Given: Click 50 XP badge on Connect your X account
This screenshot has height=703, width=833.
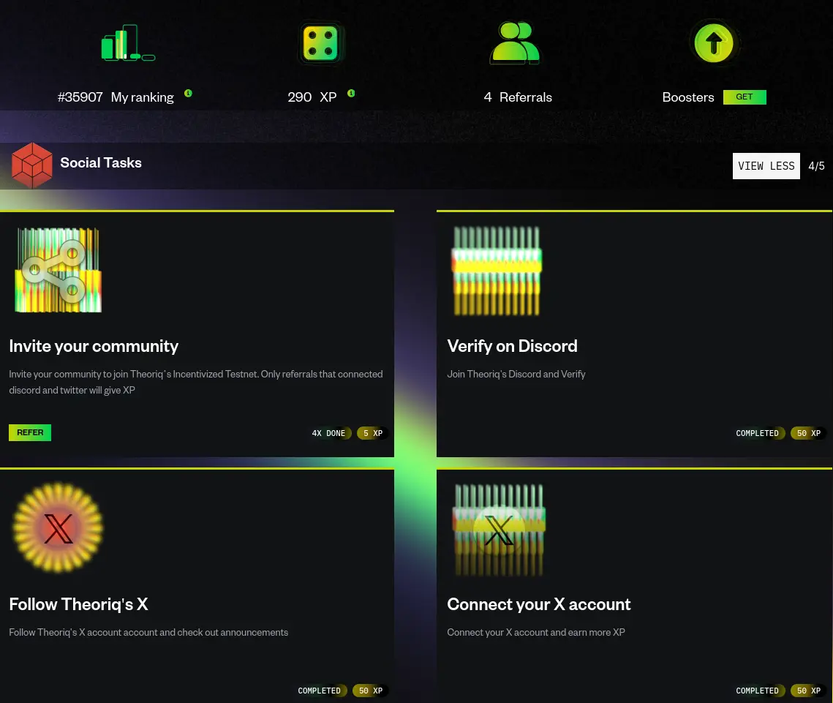Looking at the screenshot, I should [809, 691].
